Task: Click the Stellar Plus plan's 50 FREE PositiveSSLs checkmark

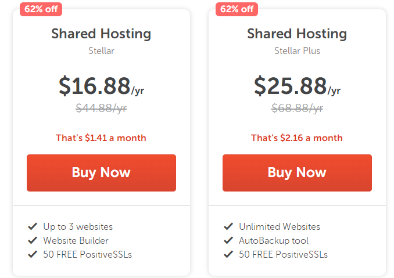Action: point(228,254)
